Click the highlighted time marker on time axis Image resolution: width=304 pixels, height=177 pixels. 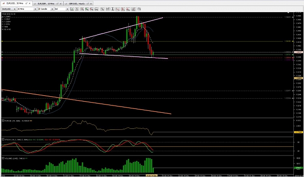[151, 176]
